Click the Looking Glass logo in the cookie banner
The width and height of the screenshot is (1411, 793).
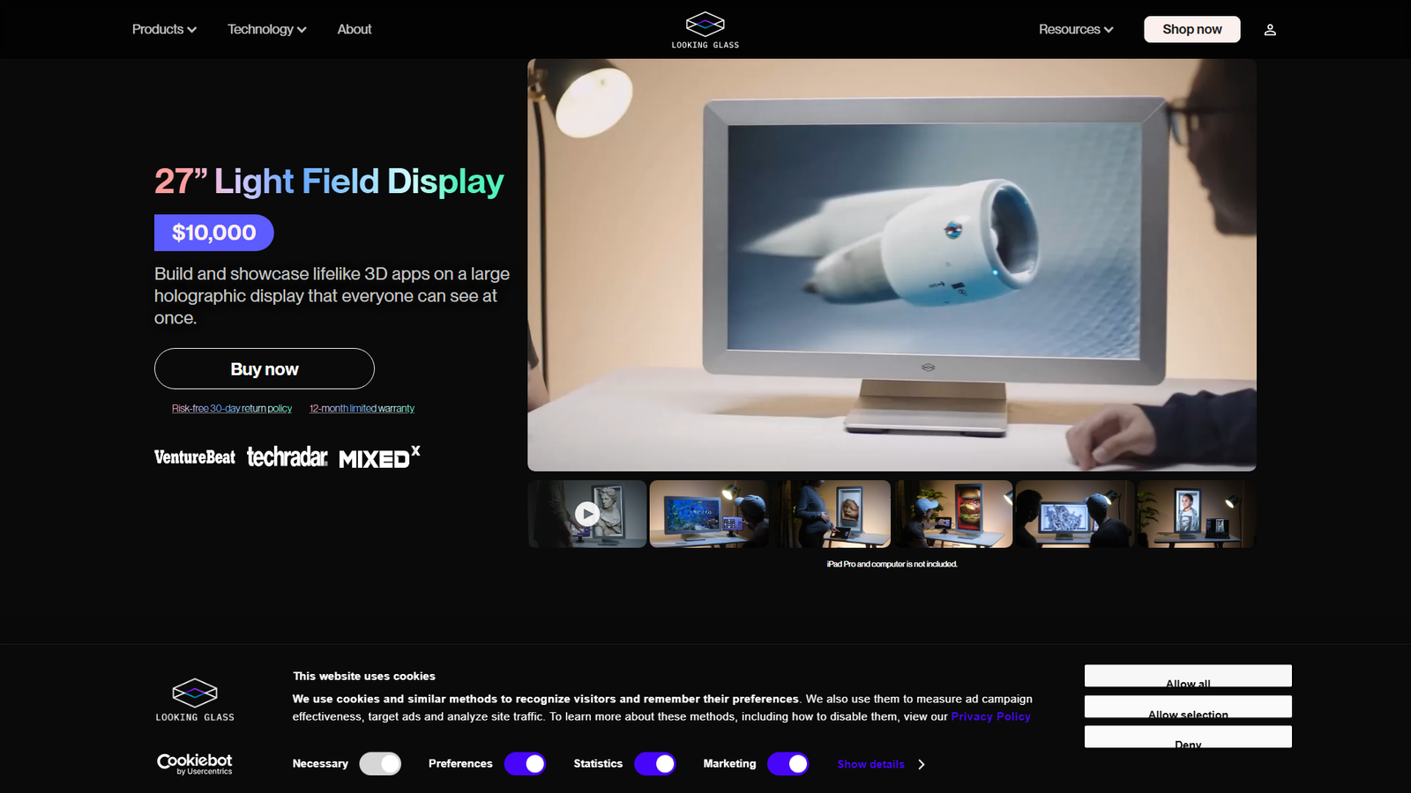coord(194,699)
